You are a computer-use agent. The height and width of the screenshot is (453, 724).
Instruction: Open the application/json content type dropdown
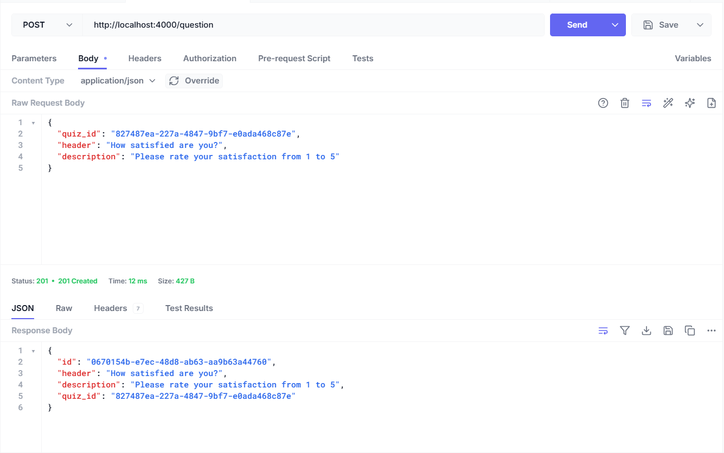tap(118, 81)
